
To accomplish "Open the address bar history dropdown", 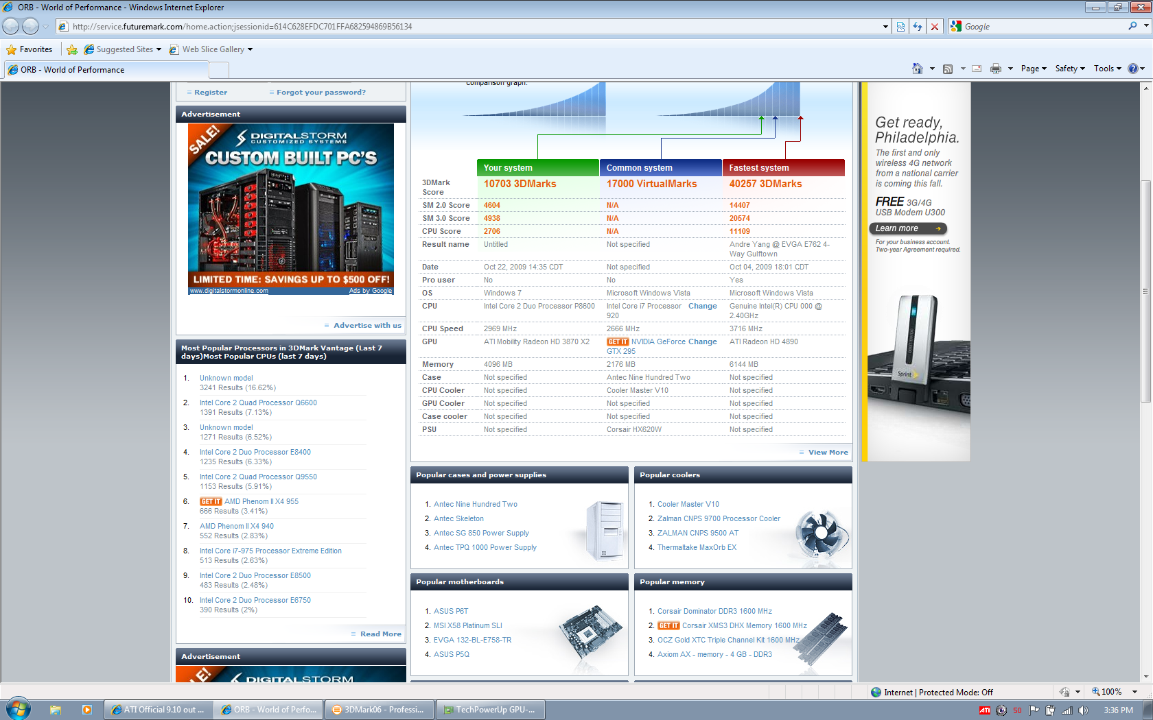I will [x=885, y=27].
